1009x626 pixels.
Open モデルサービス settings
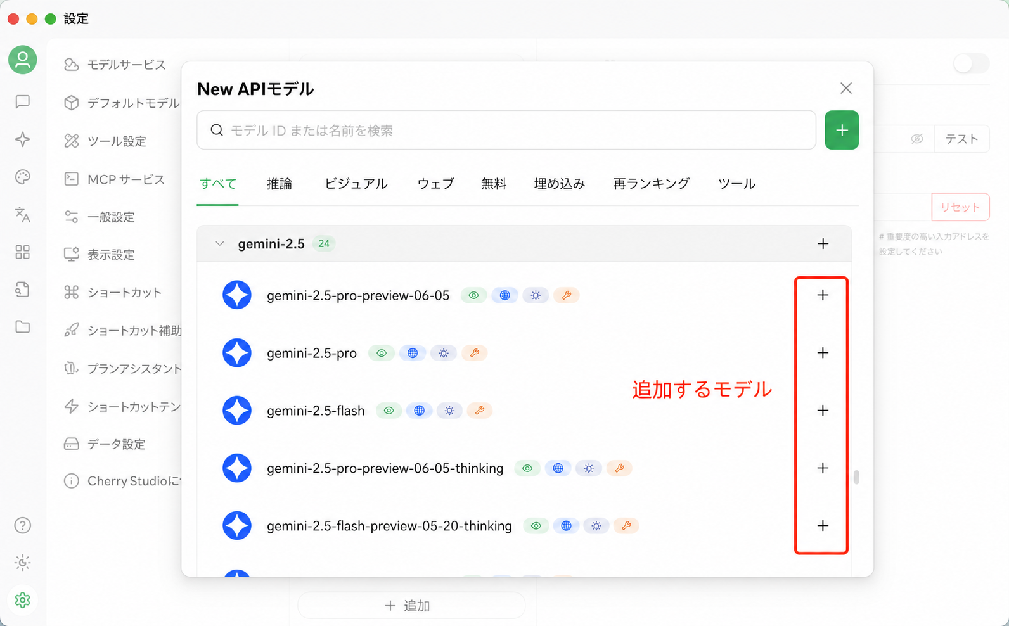click(x=116, y=65)
